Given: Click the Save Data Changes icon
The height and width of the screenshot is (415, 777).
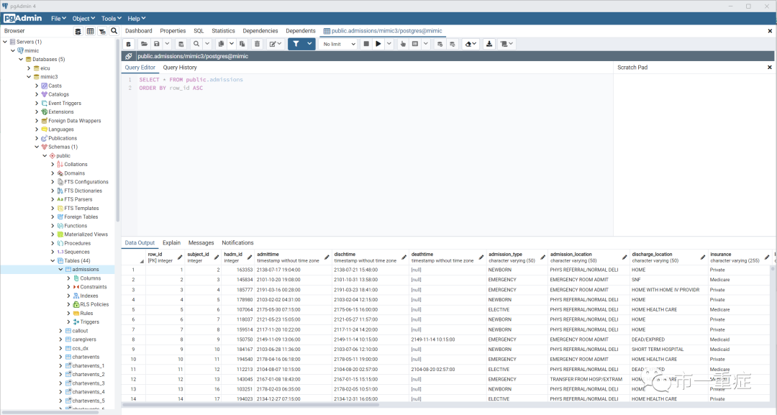Looking at the screenshot, I should (181, 44).
